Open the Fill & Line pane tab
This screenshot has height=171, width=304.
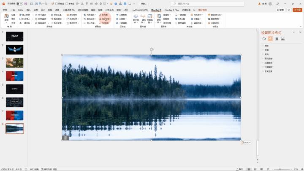(x=264, y=38)
